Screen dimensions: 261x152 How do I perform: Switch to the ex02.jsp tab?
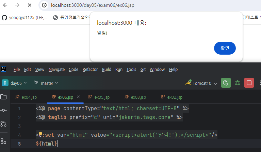coord(172,97)
